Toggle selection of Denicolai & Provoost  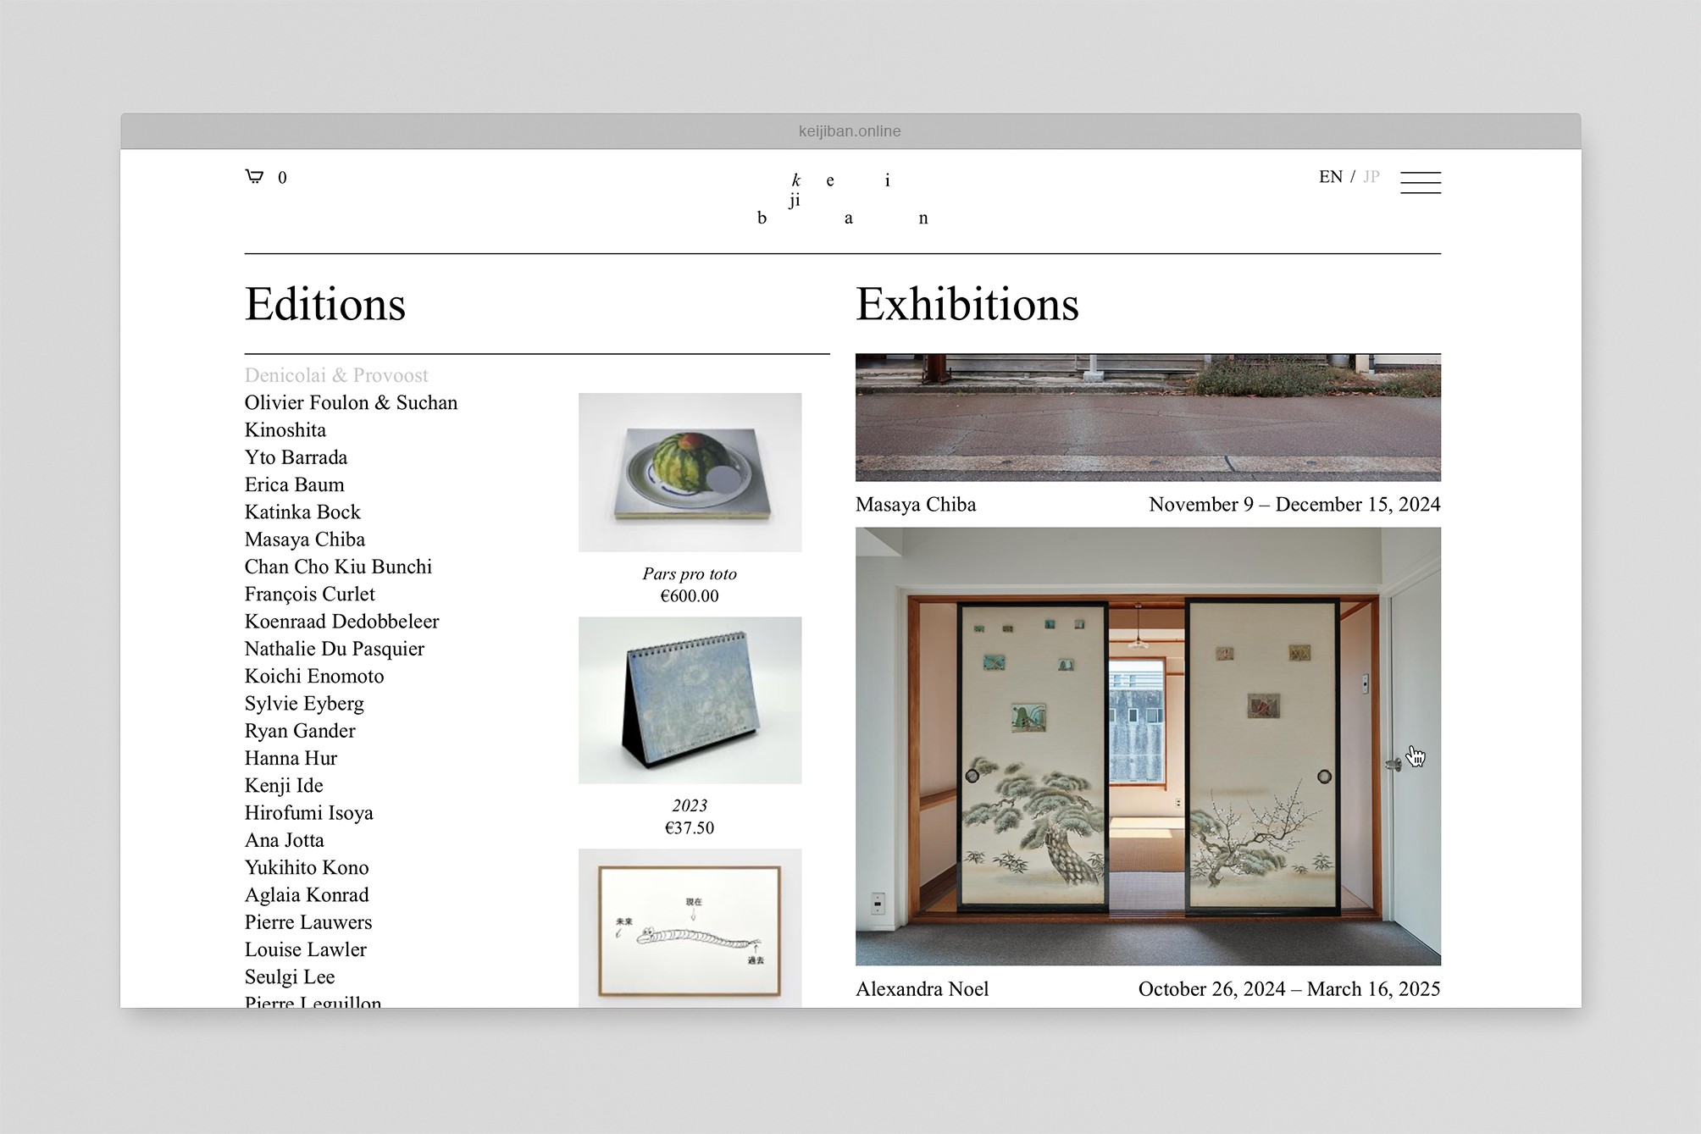[x=336, y=375]
